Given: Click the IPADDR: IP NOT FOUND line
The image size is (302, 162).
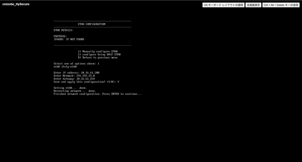Looking at the screenshot, I should (69, 39).
